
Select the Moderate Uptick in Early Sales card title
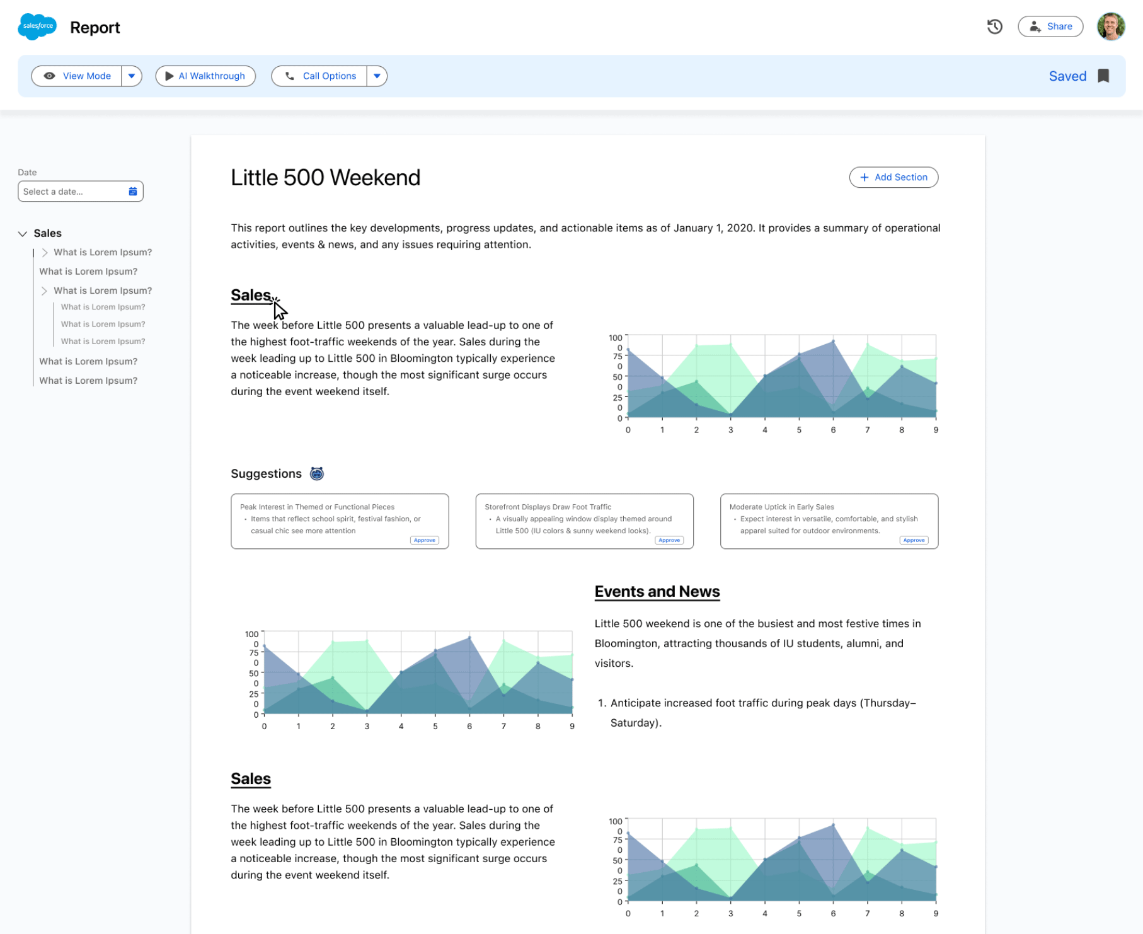tap(781, 507)
